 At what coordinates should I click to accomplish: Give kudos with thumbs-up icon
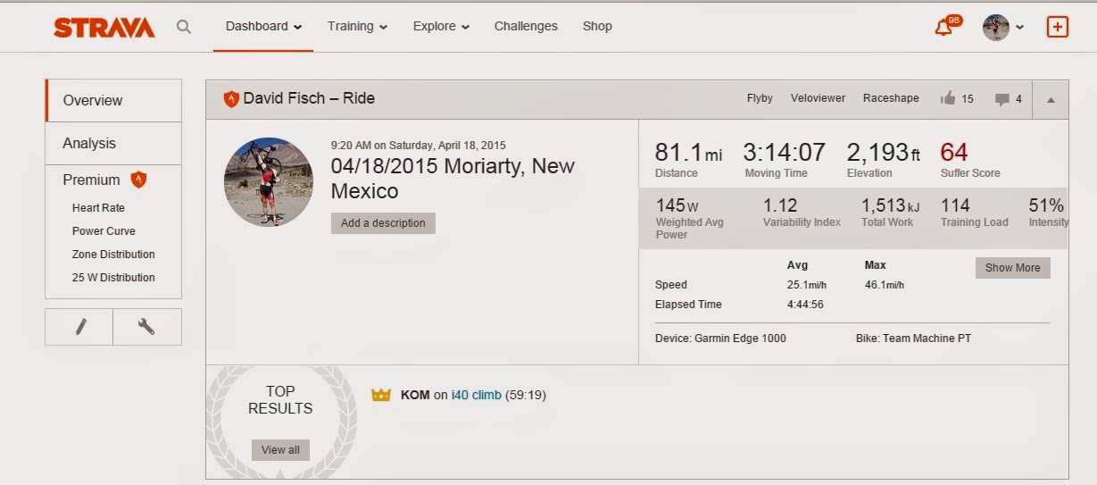[948, 98]
